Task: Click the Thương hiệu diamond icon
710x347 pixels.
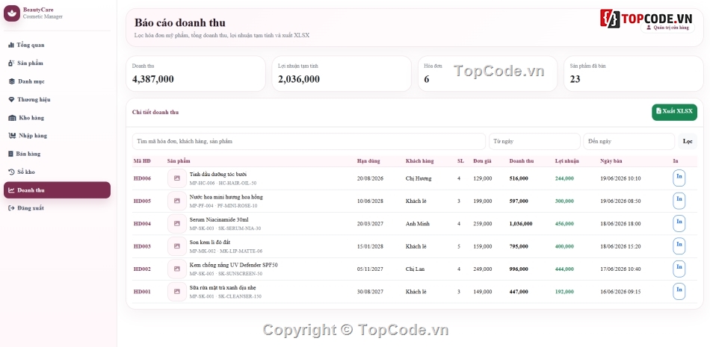Action: tap(11, 99)
